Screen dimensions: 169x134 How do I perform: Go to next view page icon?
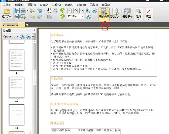[32, 16]
